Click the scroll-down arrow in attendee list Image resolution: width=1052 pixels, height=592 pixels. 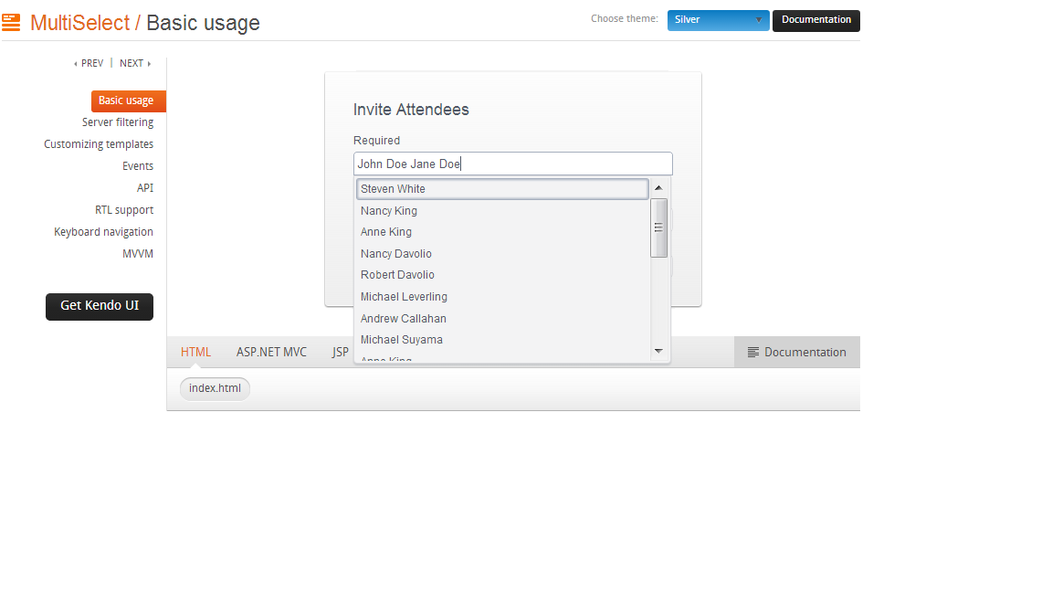click(658, 351)
